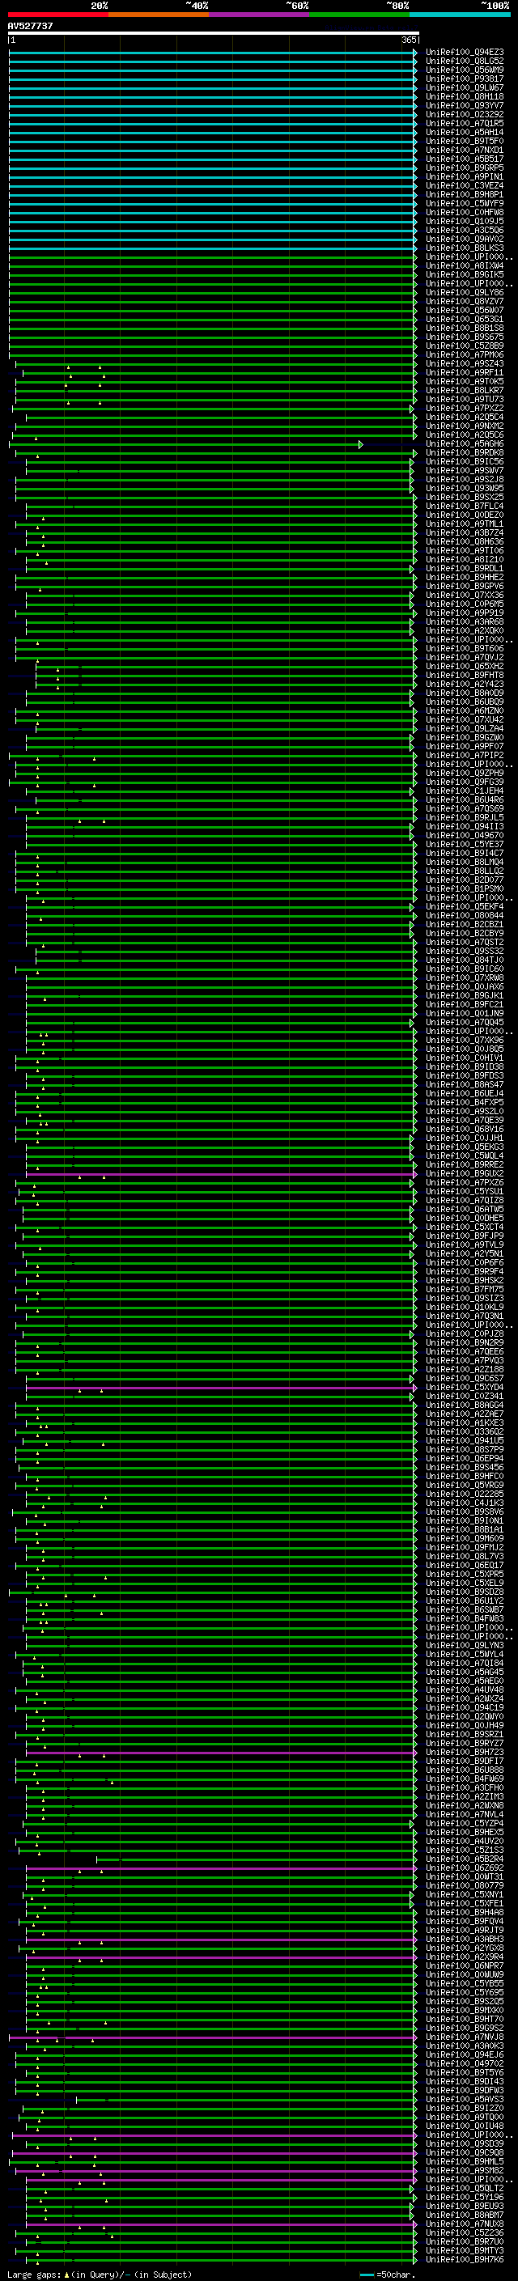Open hit UniRef100_Q9SD39

(x=465, y=2143)
